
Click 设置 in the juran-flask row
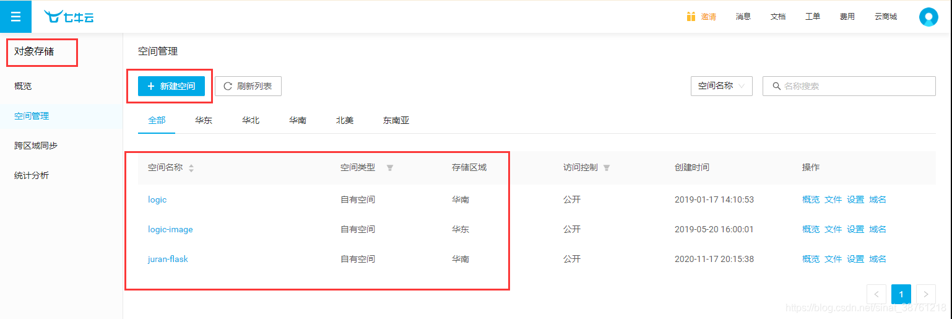pyautogui.click(x=855, y=259)
